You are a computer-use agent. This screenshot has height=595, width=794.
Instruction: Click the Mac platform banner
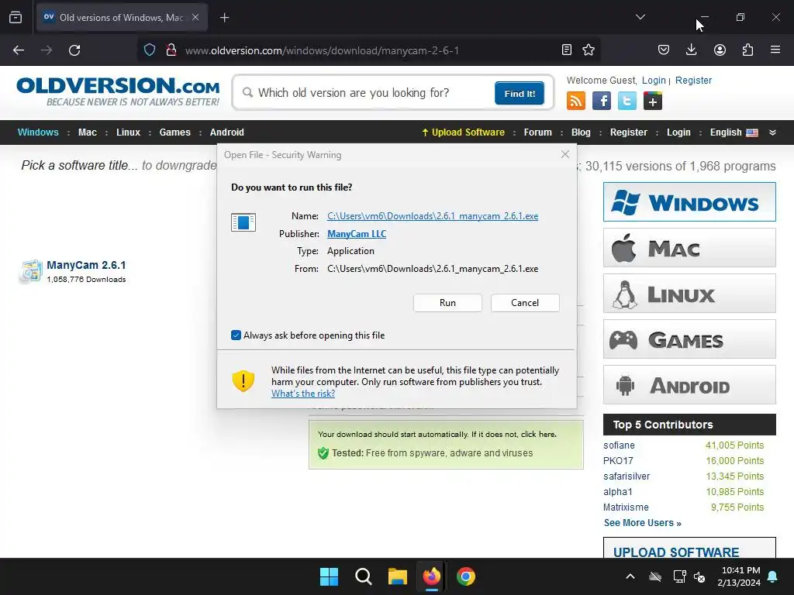(689, 247)
